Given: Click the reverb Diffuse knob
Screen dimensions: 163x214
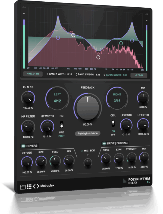Looking at the screenshot, I should pyautogui.click(x=27, y=163).
